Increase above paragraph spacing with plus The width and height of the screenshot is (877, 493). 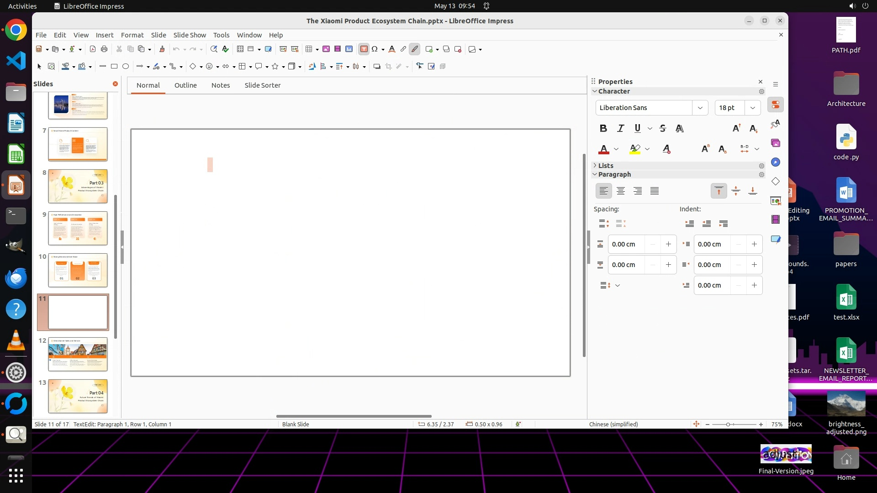pos(668,244)
